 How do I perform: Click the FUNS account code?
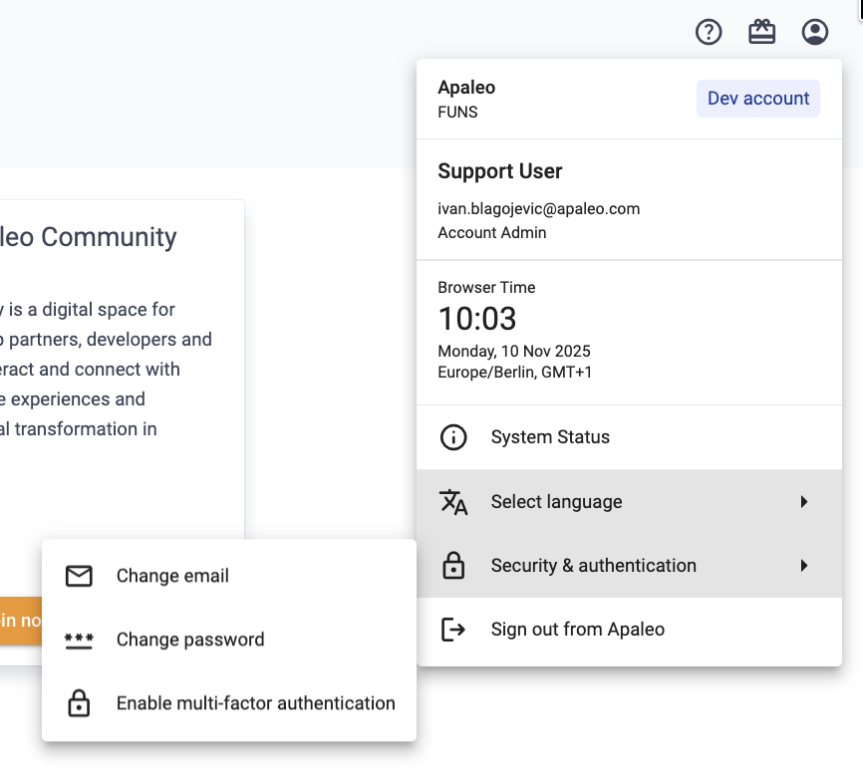[457, 113]
